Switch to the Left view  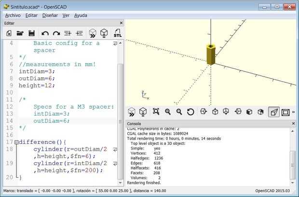tap(238, 112)
